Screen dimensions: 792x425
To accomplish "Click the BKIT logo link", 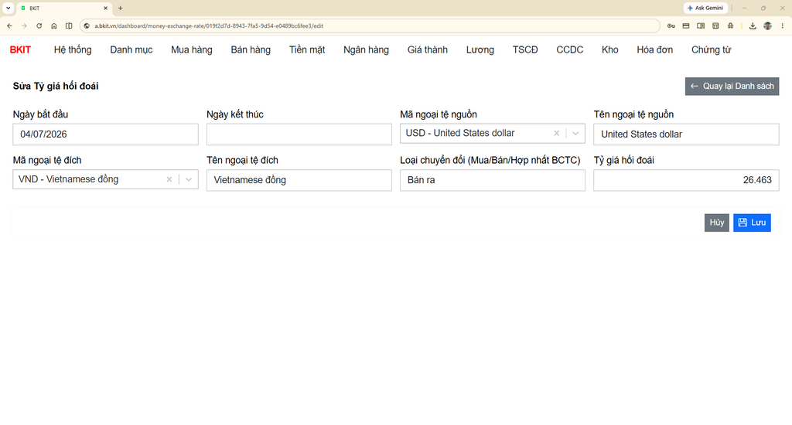I will pyautogui.click(x=20, y=49).
